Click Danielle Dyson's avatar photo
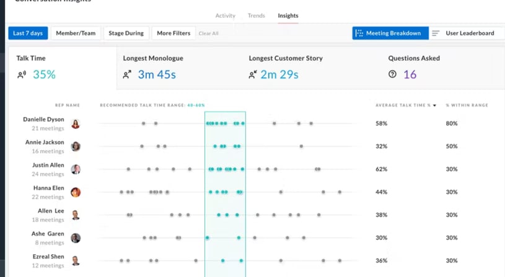 [76, 124]
